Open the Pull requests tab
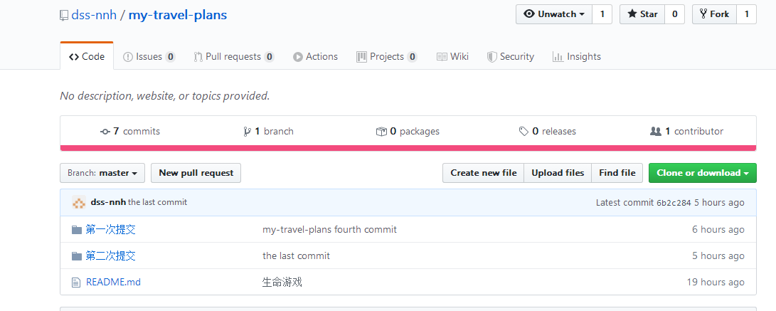This screenshot has height=311, width=776. click(233, 57)
